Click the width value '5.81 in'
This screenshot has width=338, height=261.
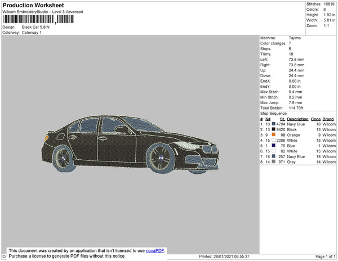[x=330, y=20]
